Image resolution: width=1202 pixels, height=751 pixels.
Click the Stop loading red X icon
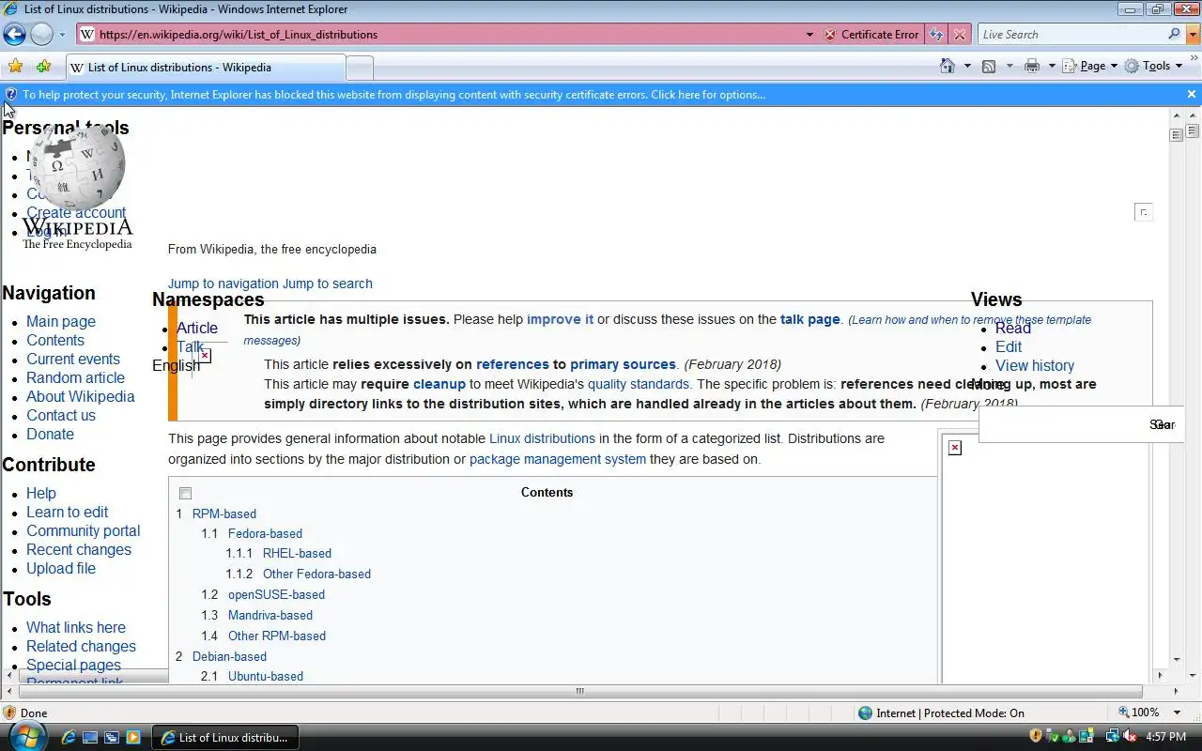tap(959, 35)
